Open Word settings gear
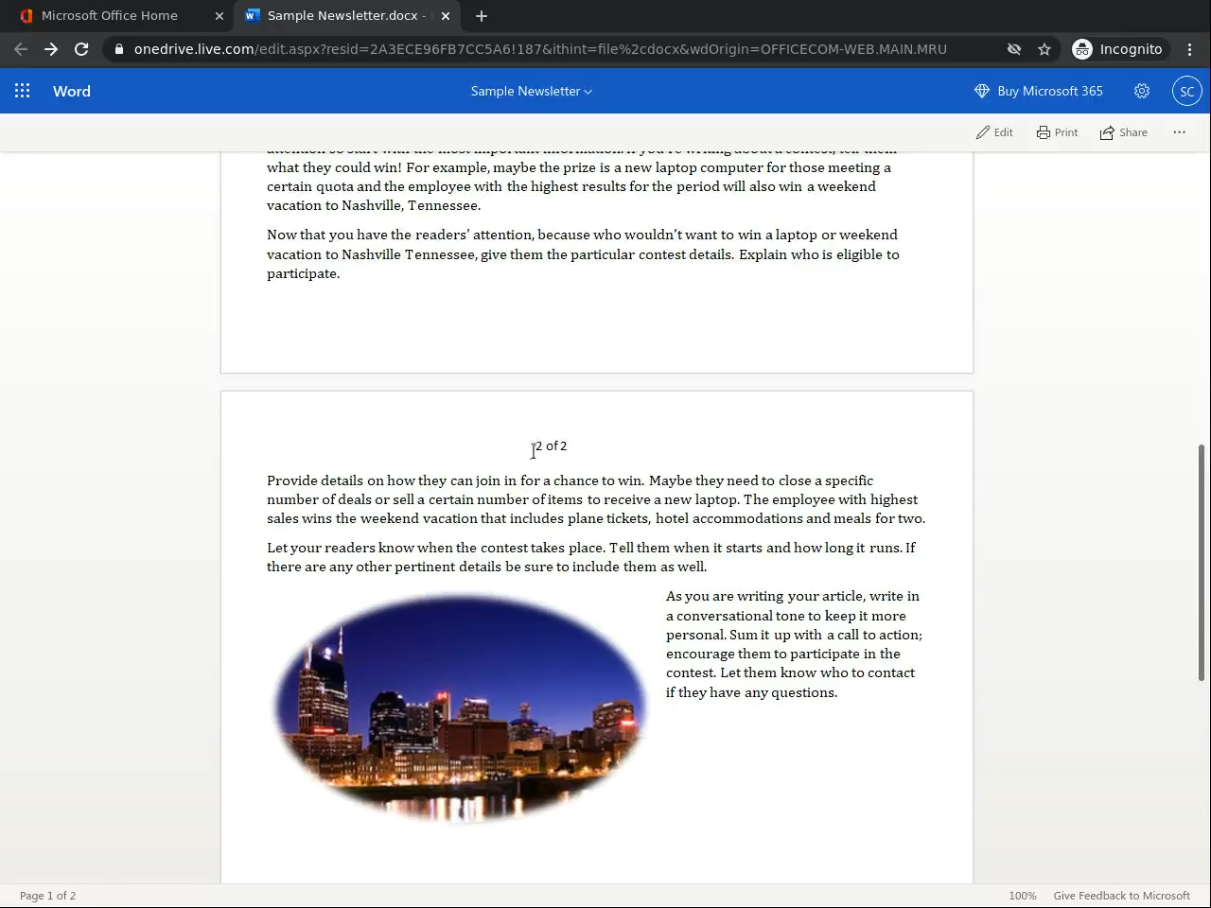This screenshot has height=908, width=1211. point(1142,91)
